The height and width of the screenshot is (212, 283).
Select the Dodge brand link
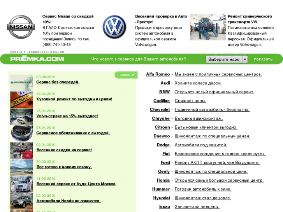[x=163, y=145]
